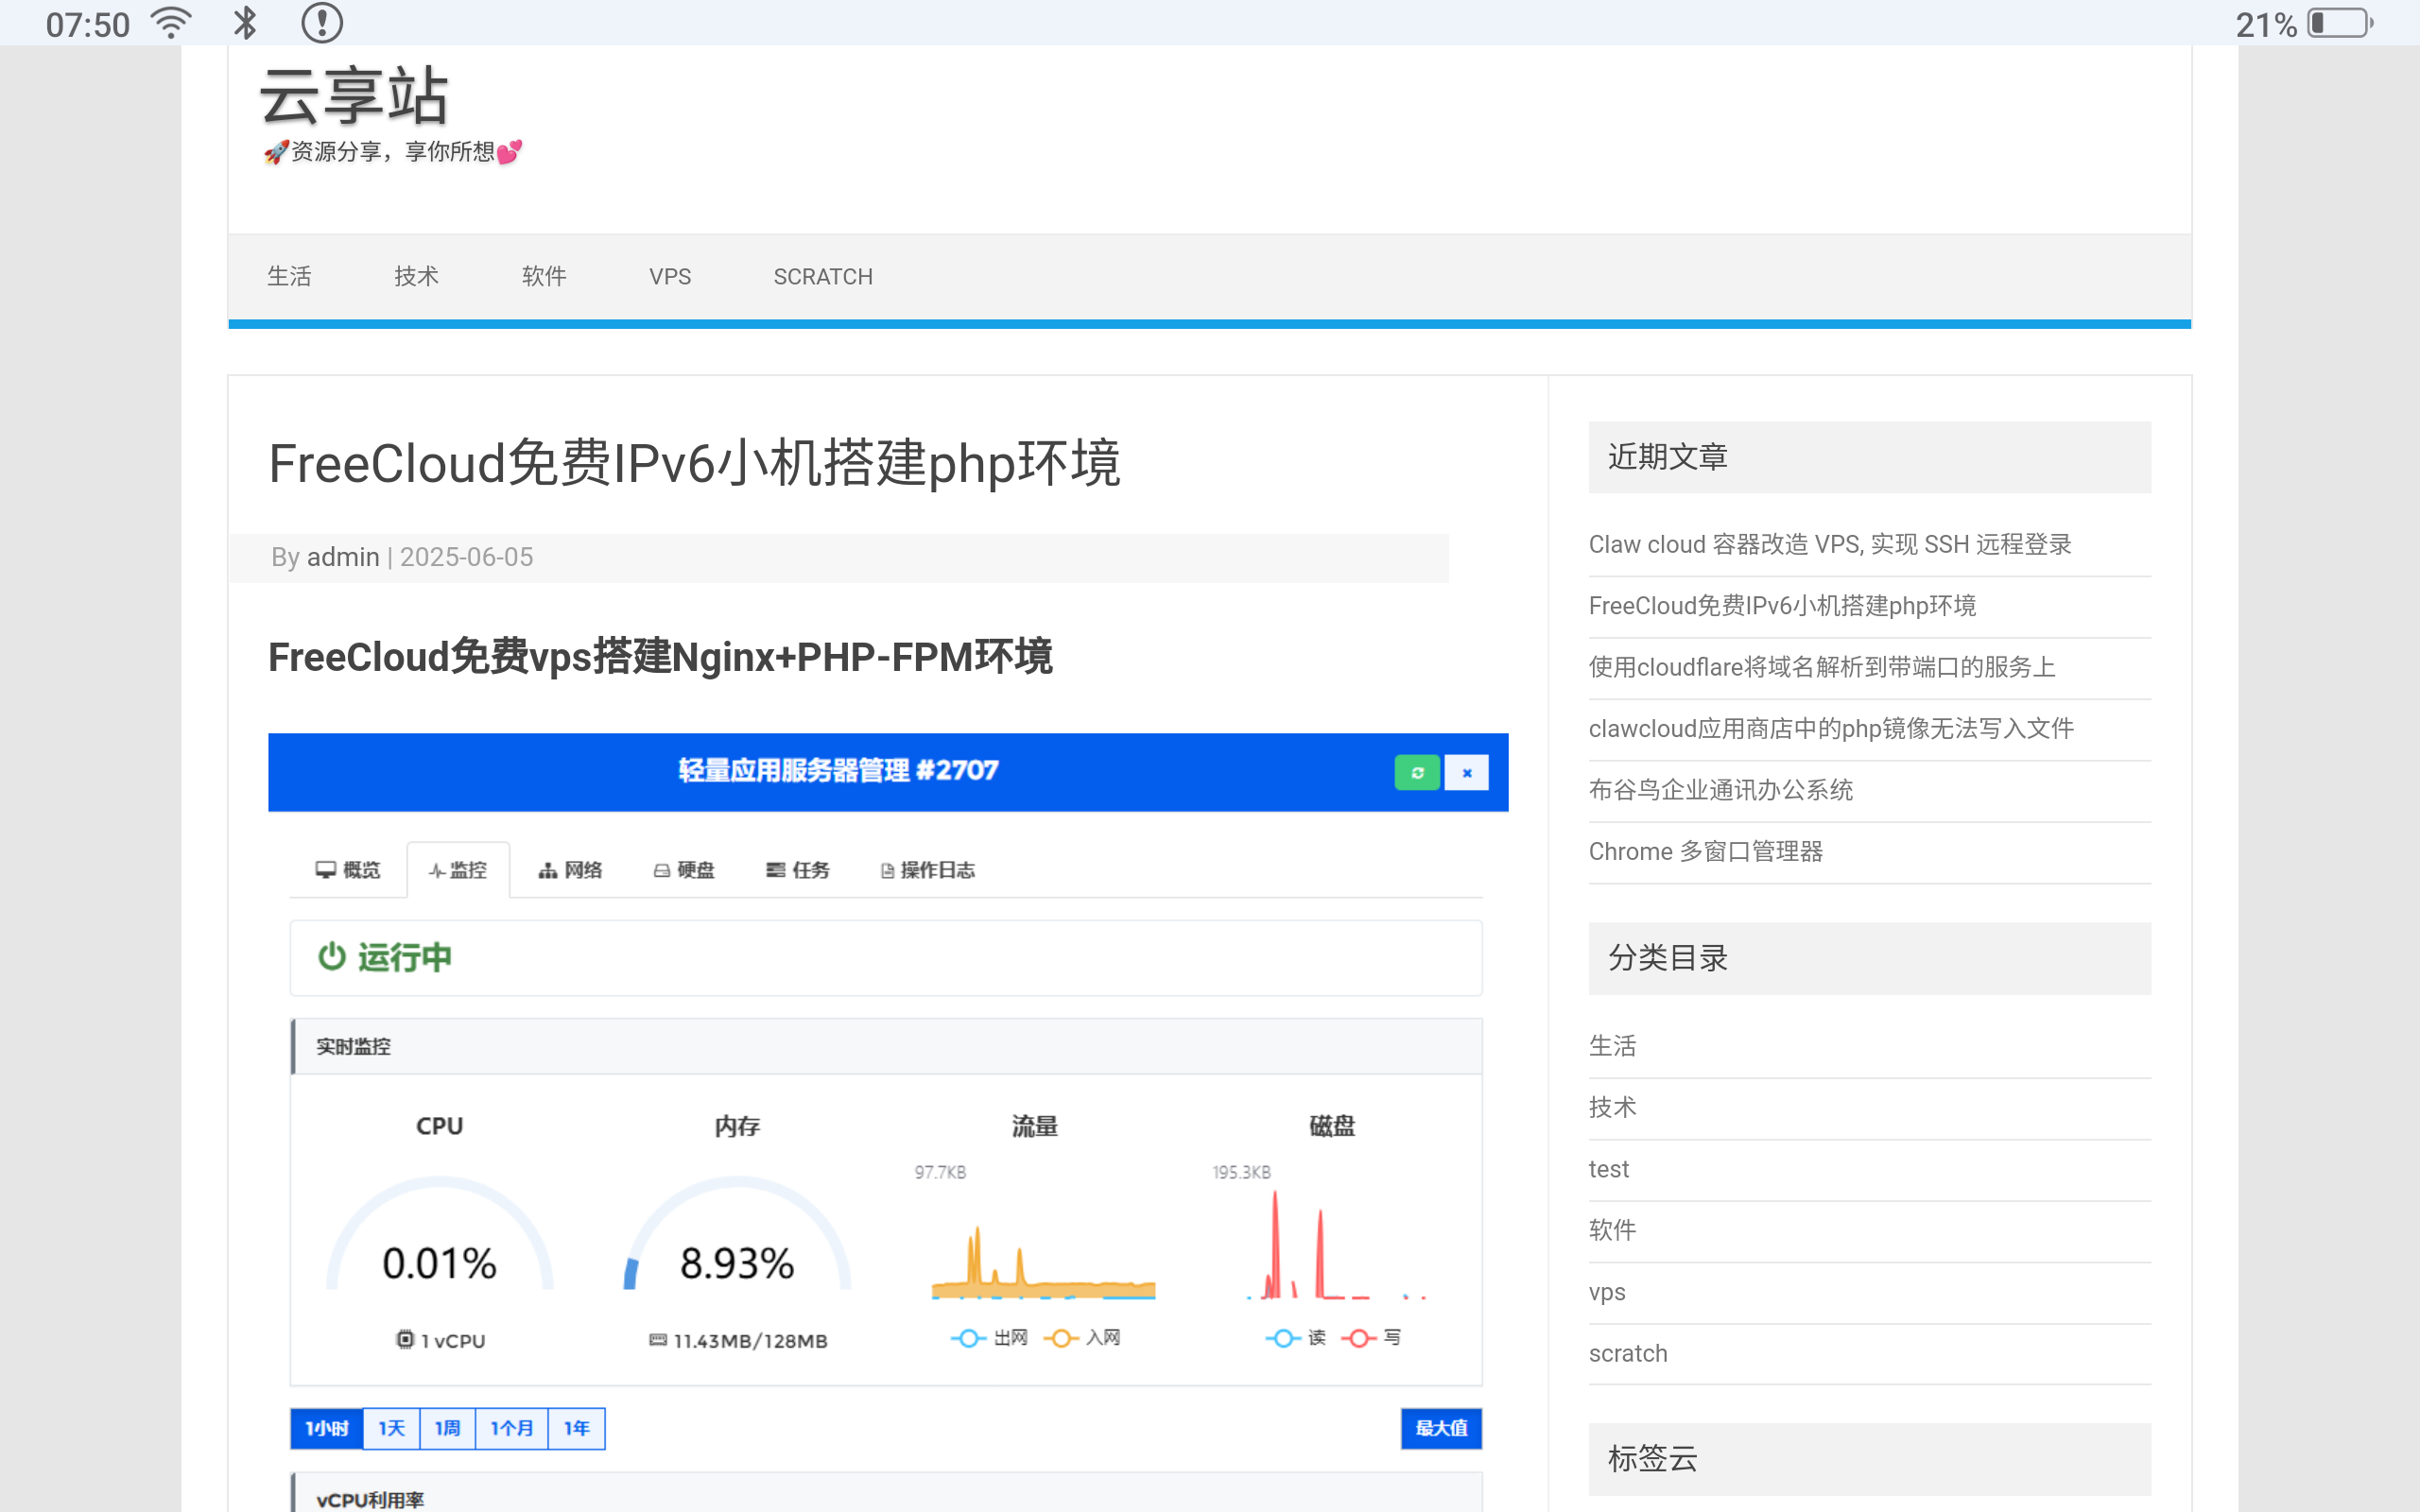Open the admin author link
Viewport: 2420px width, 1512px height.
click(x=343, y=557)
